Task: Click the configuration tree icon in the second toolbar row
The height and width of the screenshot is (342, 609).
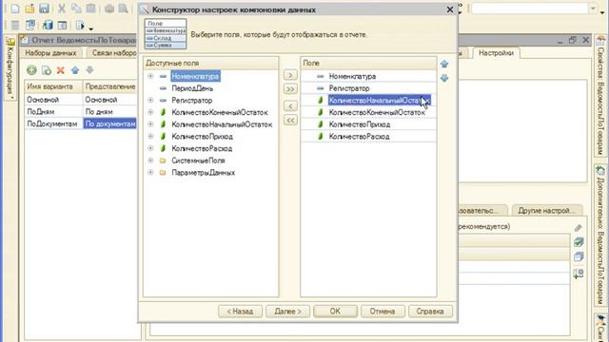Action: [x=30, y=26]
